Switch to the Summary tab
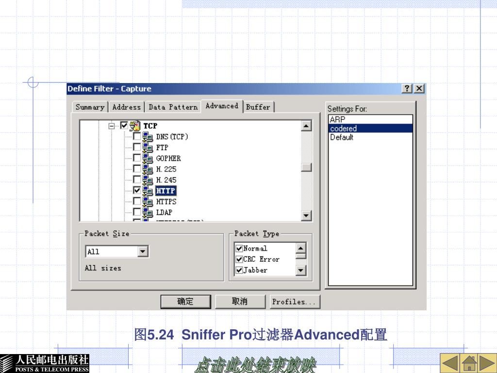 click(x=90, y=107)
